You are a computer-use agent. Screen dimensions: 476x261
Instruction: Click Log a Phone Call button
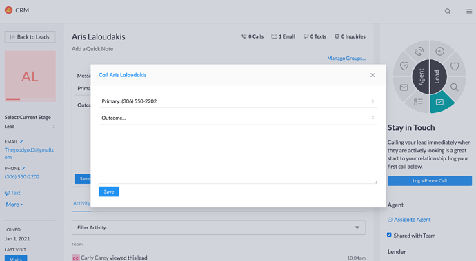tap(430, 180)
